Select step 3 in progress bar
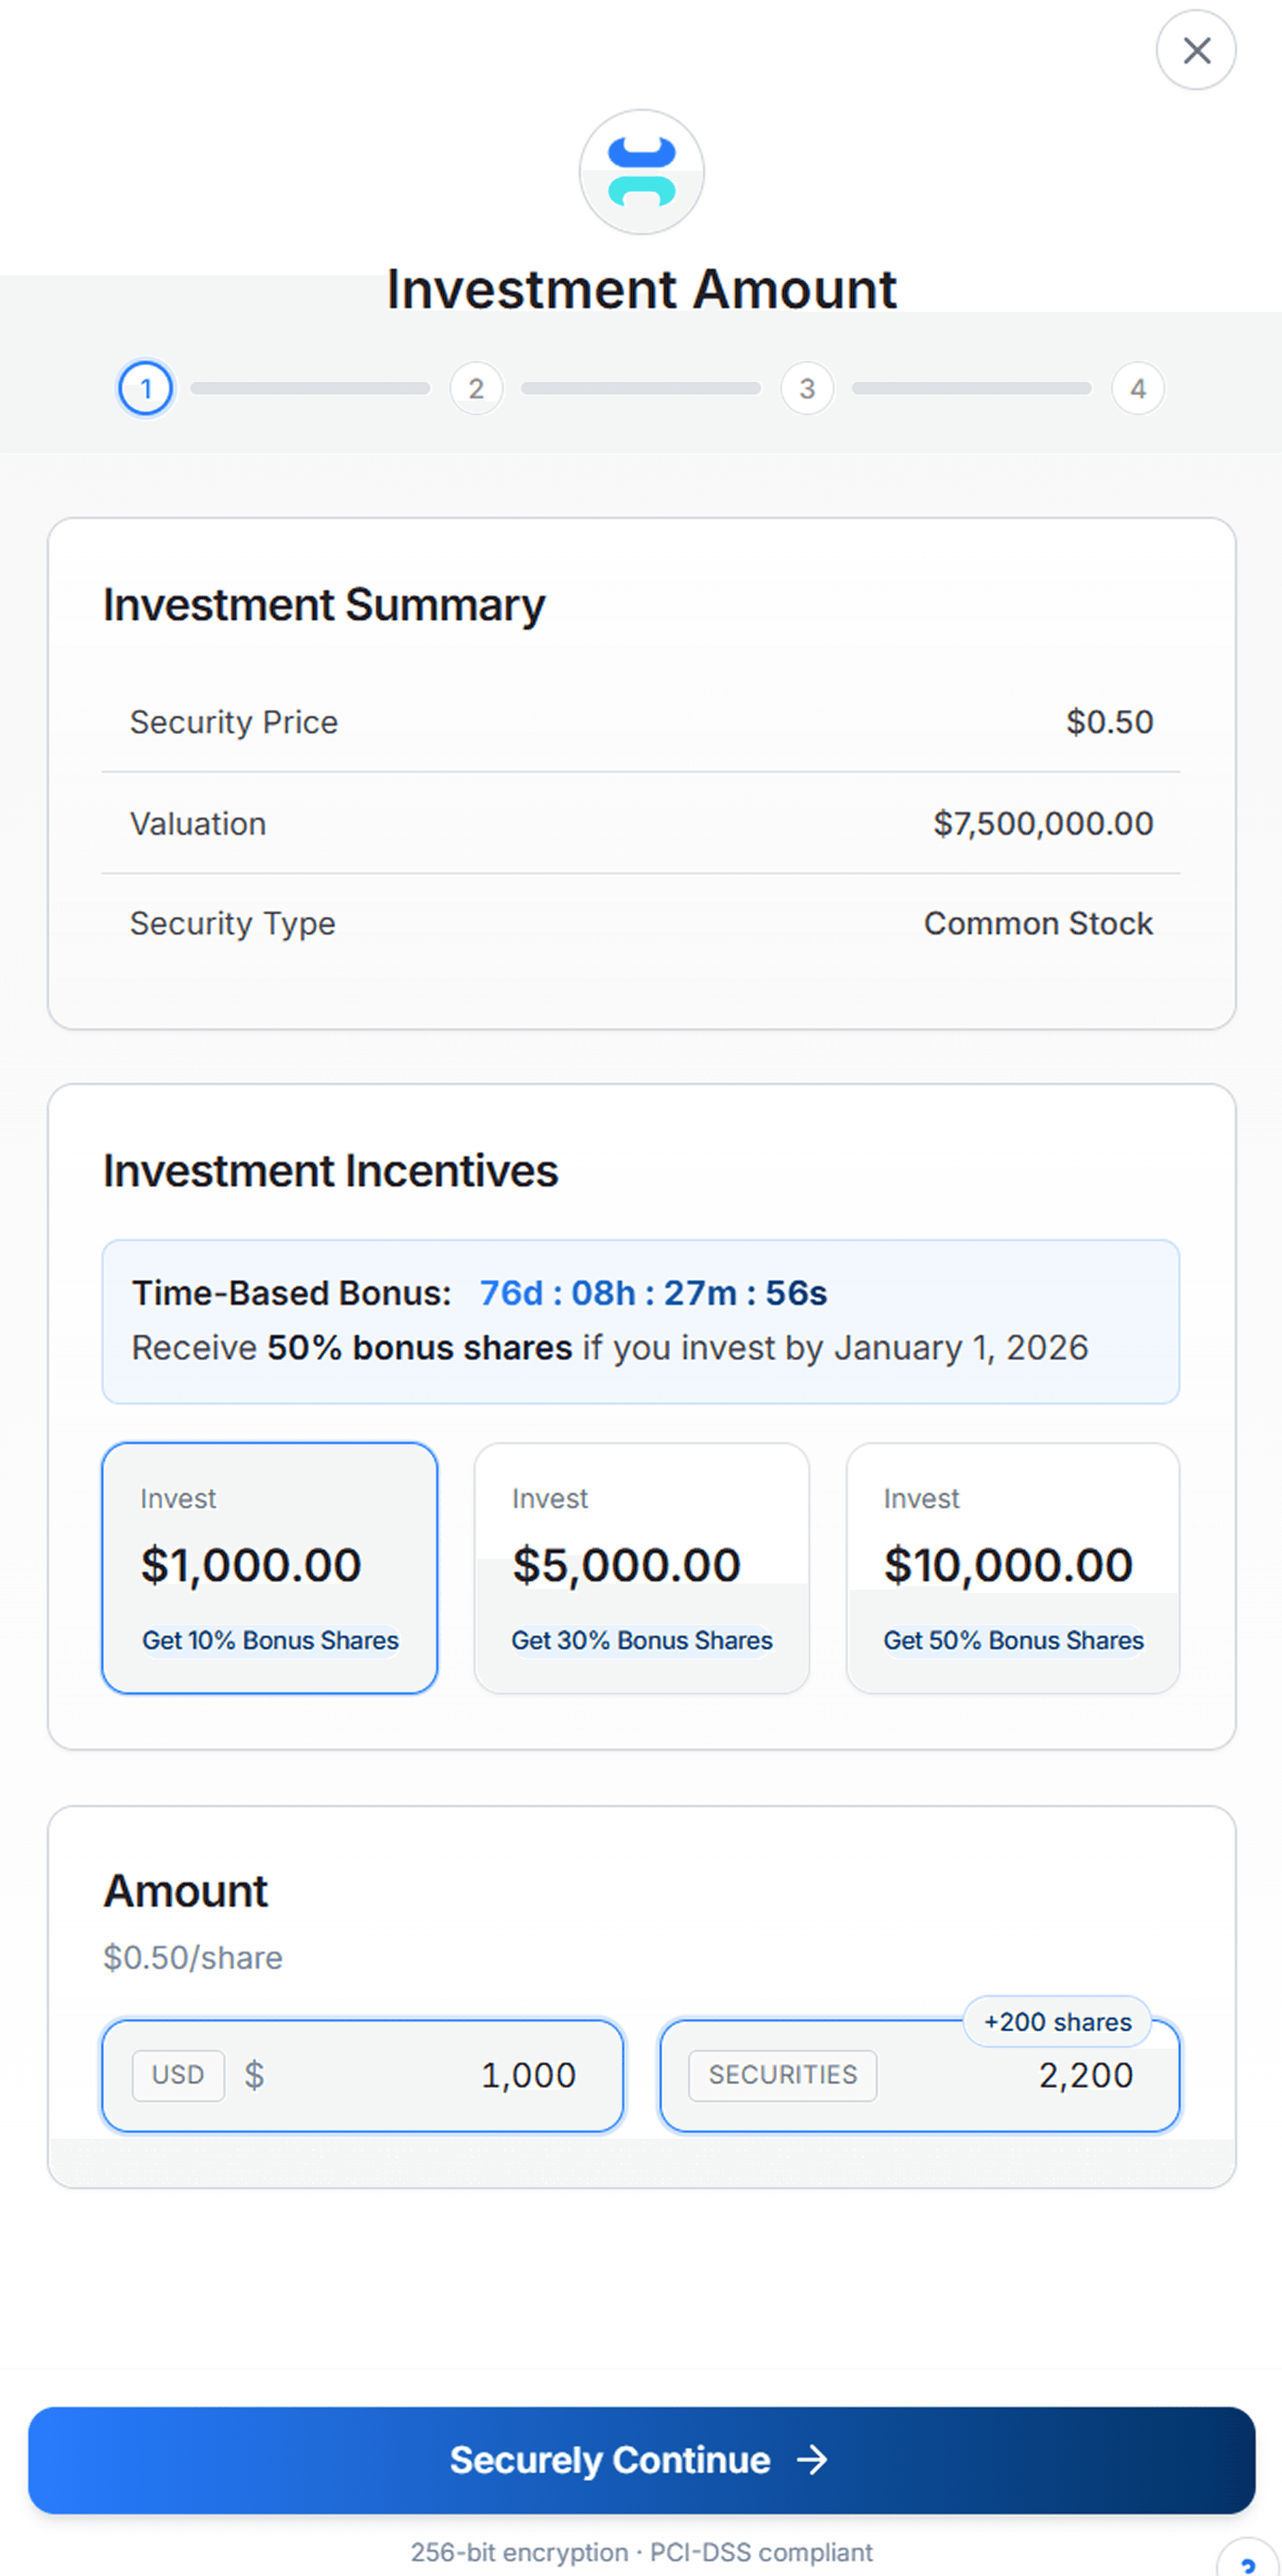The image size is (1282, 2576). (806, 388)
